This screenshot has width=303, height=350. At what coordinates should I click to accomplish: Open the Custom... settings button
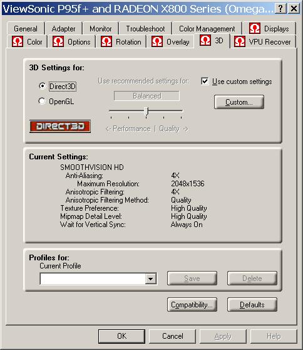click(239, 102)
